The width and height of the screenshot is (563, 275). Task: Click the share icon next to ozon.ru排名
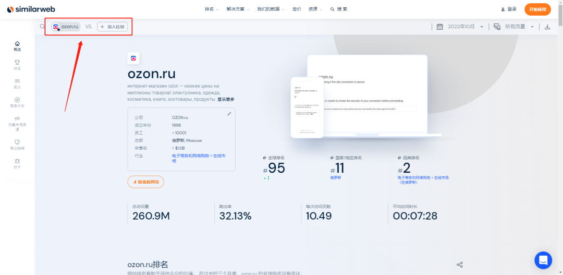click(459, 265)
